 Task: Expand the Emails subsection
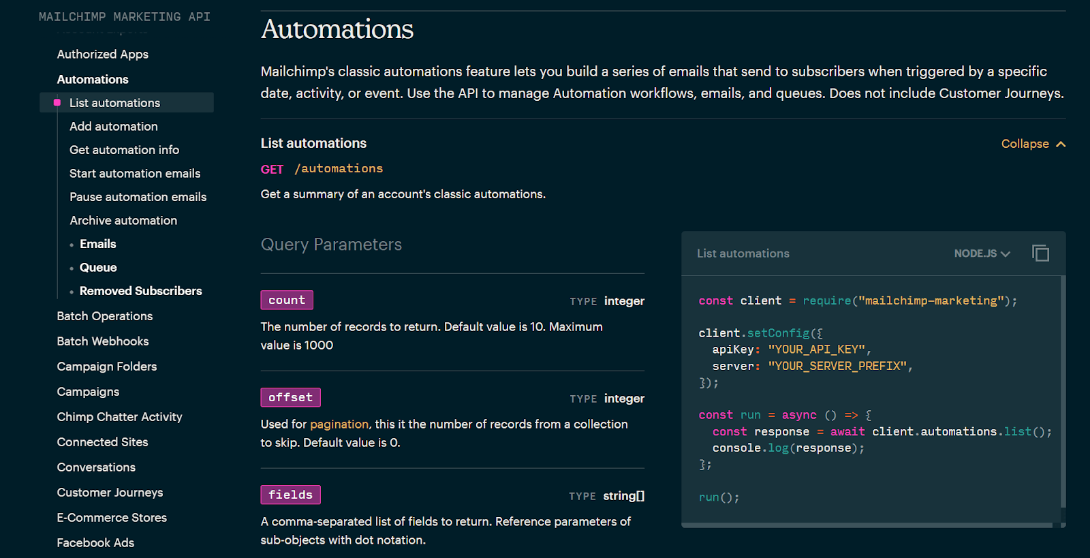[x=97, y=244]
